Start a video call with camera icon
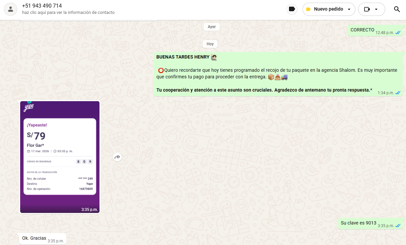The width and height of the screenshot is (406, 245). tap(367, 9)
